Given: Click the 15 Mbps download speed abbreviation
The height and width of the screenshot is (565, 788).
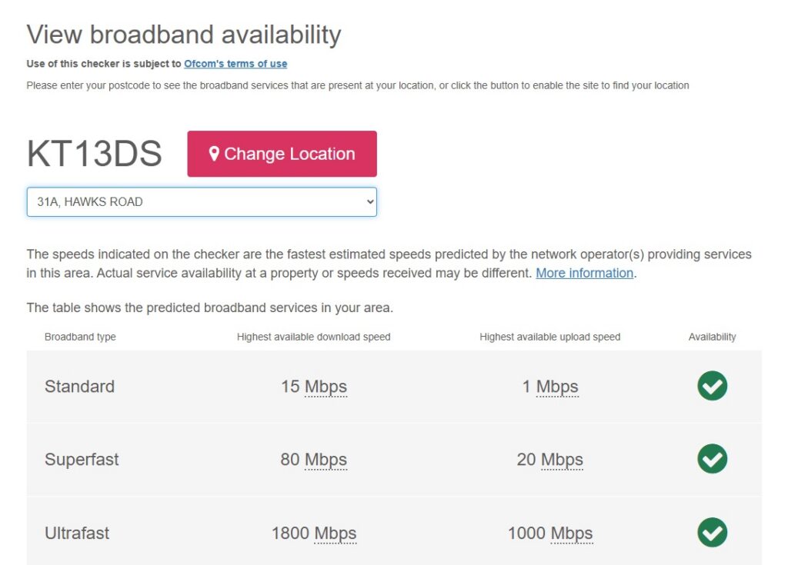Looking at the screenshot, I should pos(326,387).
